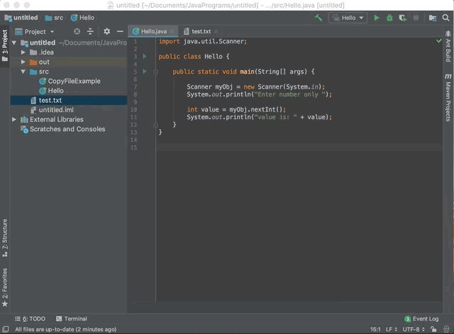
Task: Place cursor on empty line 15 in editor
Action: pyautogui.click(x=299, y=147)
